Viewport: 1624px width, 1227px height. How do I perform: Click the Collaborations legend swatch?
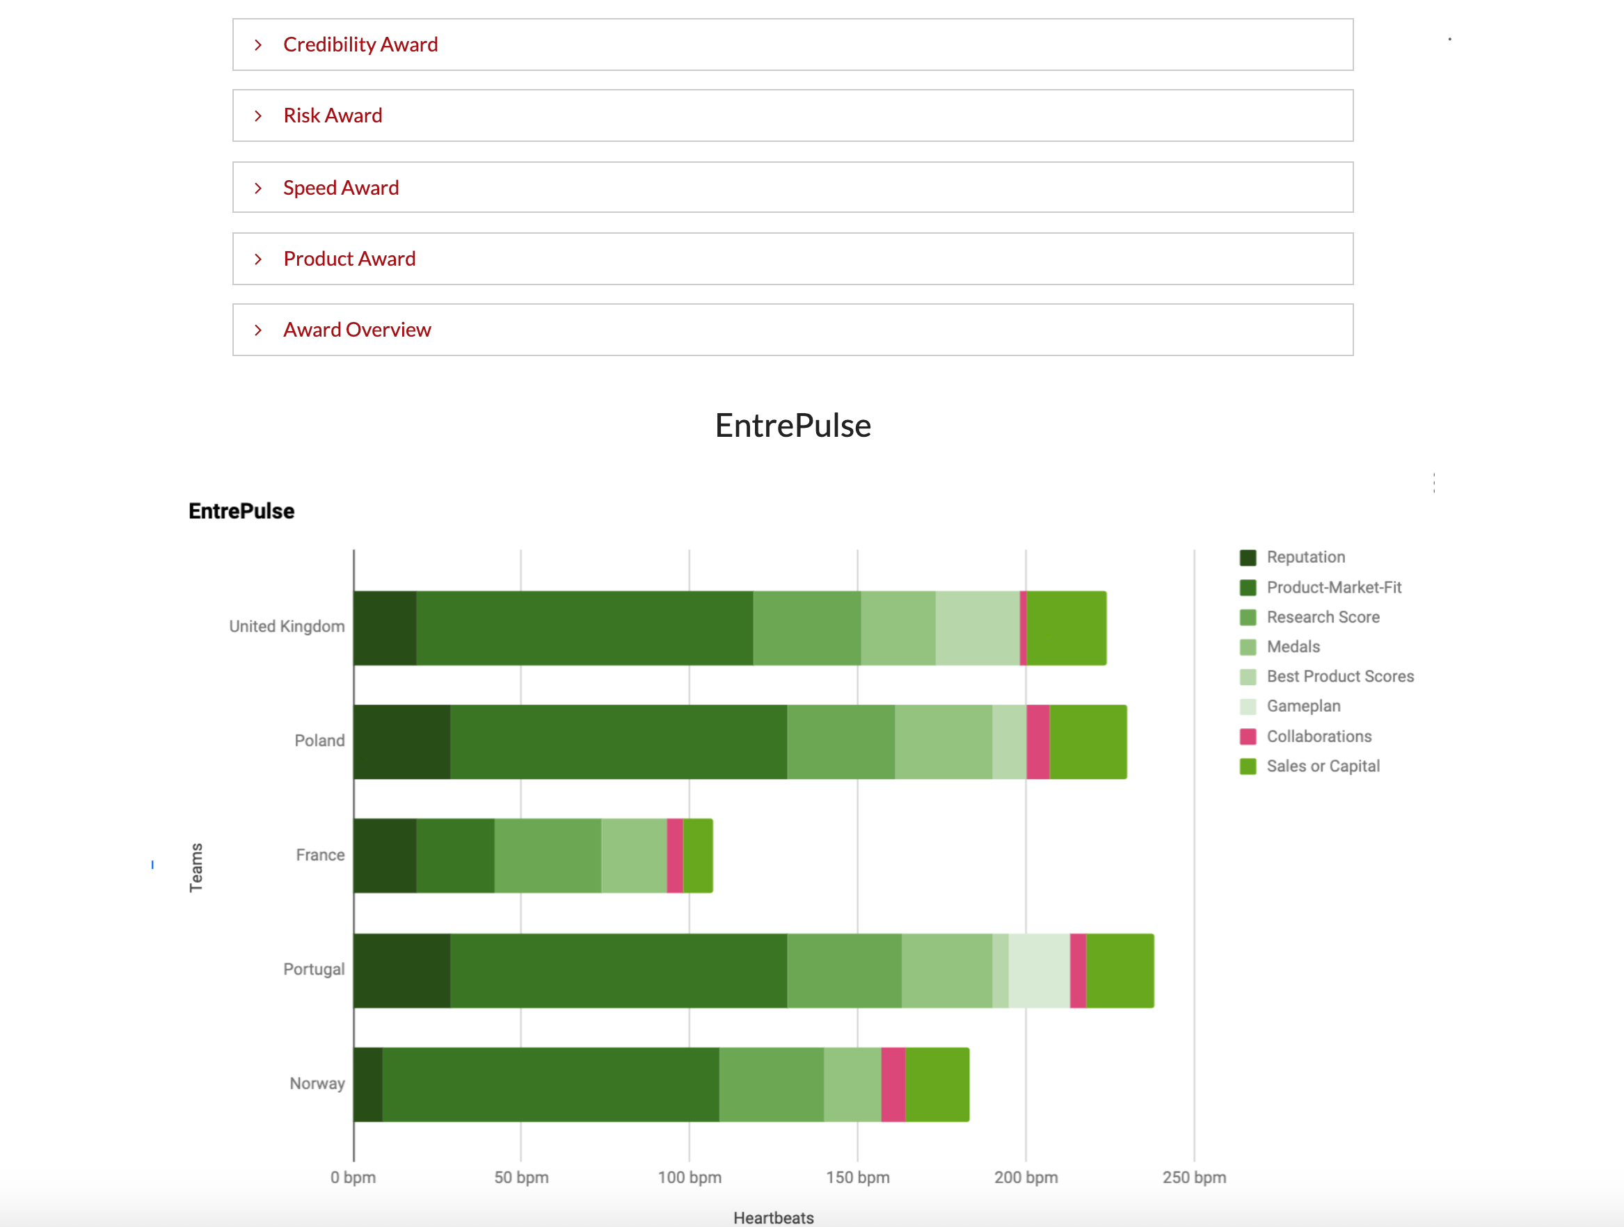pos(1248,737)
